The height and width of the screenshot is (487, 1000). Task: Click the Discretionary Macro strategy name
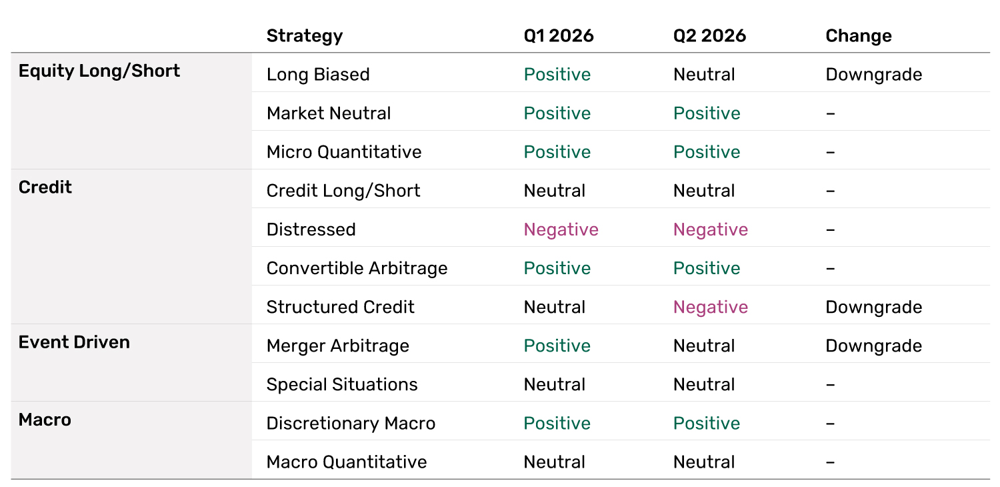click(x=351, y=424)
